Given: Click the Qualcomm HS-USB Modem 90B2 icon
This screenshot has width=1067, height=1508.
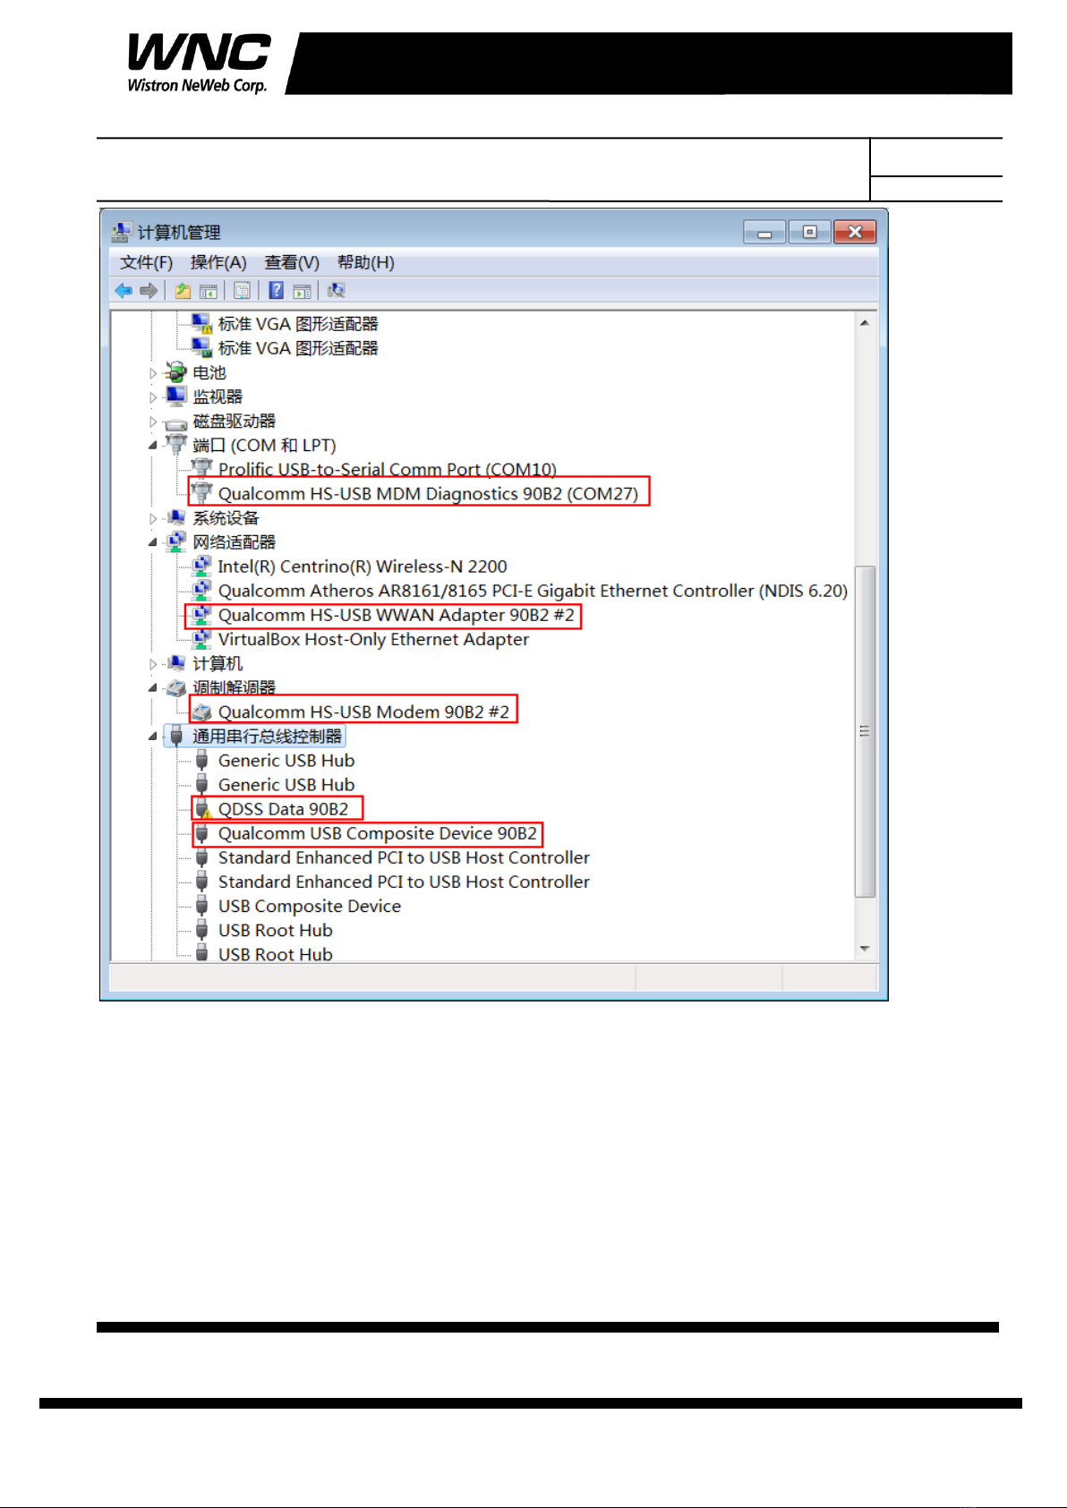Looking at the screenshot, I should pyautogui.click(x=202, y=712).
